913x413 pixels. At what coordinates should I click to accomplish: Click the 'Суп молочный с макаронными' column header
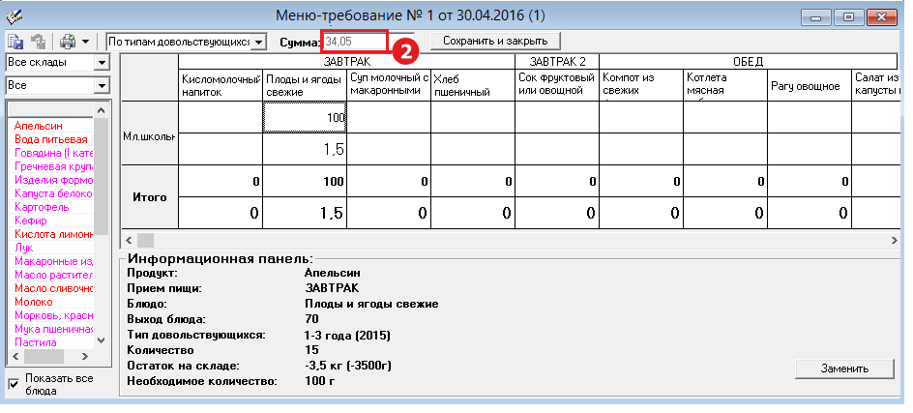click(388, 84)
